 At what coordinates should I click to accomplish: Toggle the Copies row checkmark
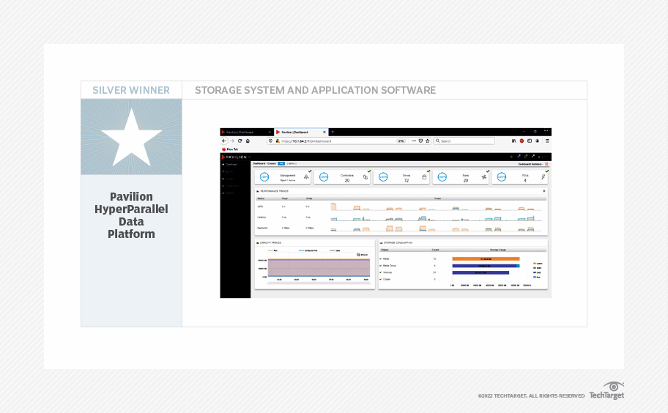pos(380,279)
